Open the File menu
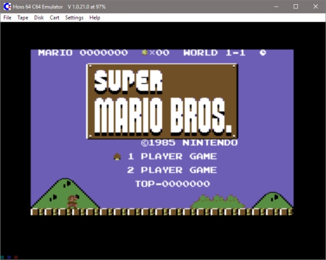326x260 pixels. pos(7,18)
